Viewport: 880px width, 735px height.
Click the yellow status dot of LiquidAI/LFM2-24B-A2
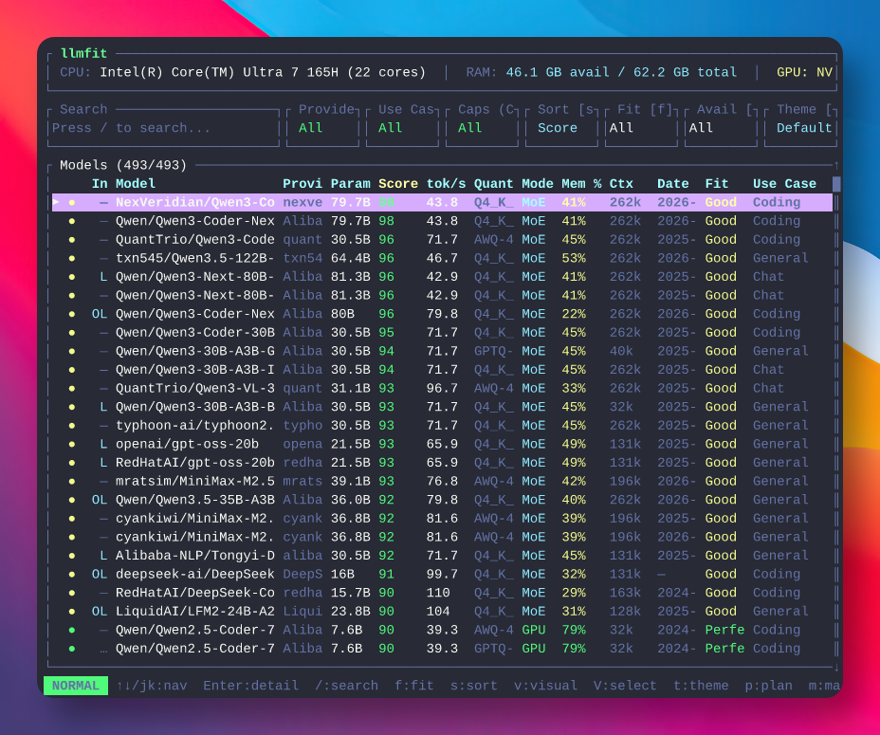[72, 612]
